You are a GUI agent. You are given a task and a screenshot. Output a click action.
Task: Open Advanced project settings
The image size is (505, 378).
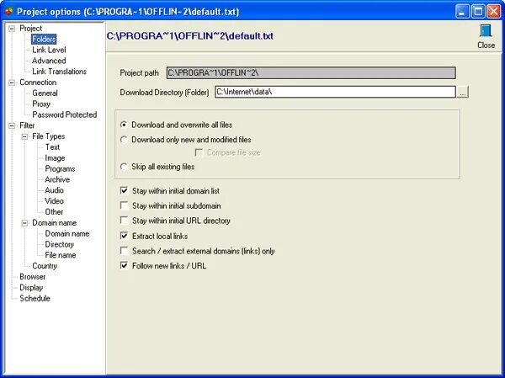pyautogui.click(x=49, y=61)
